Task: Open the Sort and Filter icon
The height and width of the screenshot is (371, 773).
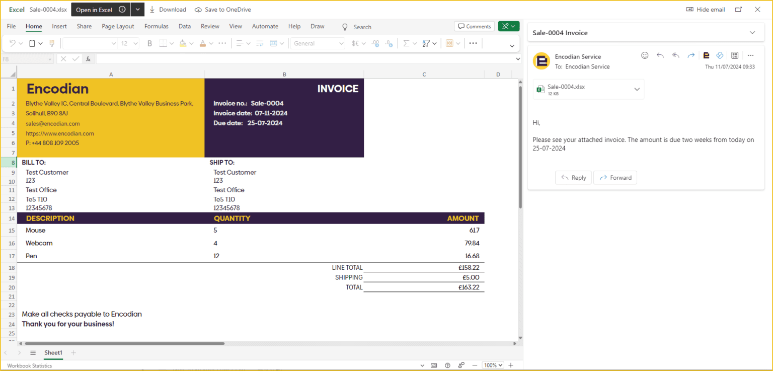Action: coord(426,43)
